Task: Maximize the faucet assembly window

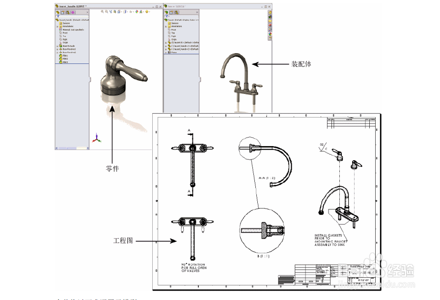Action: coord(266,6)
